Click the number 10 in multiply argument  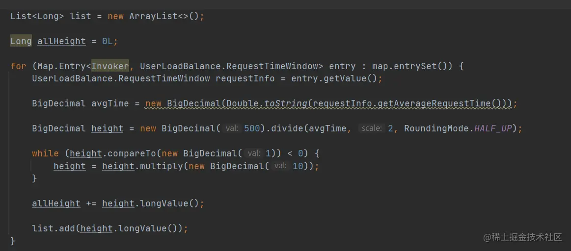tap(298, 166)
